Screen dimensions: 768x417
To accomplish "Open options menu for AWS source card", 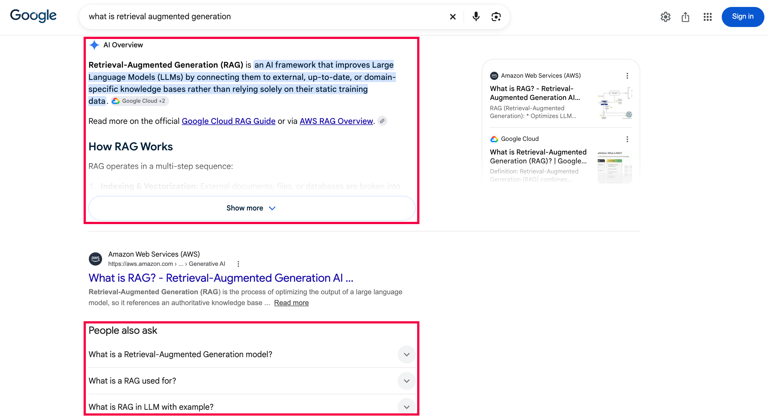I will 627,76.
